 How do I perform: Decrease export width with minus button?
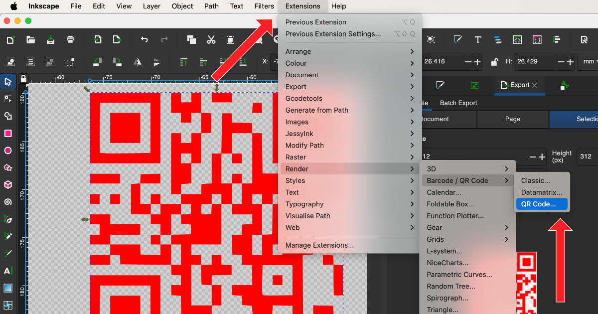pyautogui.click(x=532, y=157)
